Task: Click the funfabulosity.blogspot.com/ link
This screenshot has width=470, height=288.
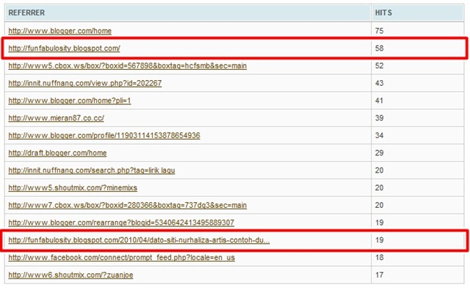Action: point(64,48)
